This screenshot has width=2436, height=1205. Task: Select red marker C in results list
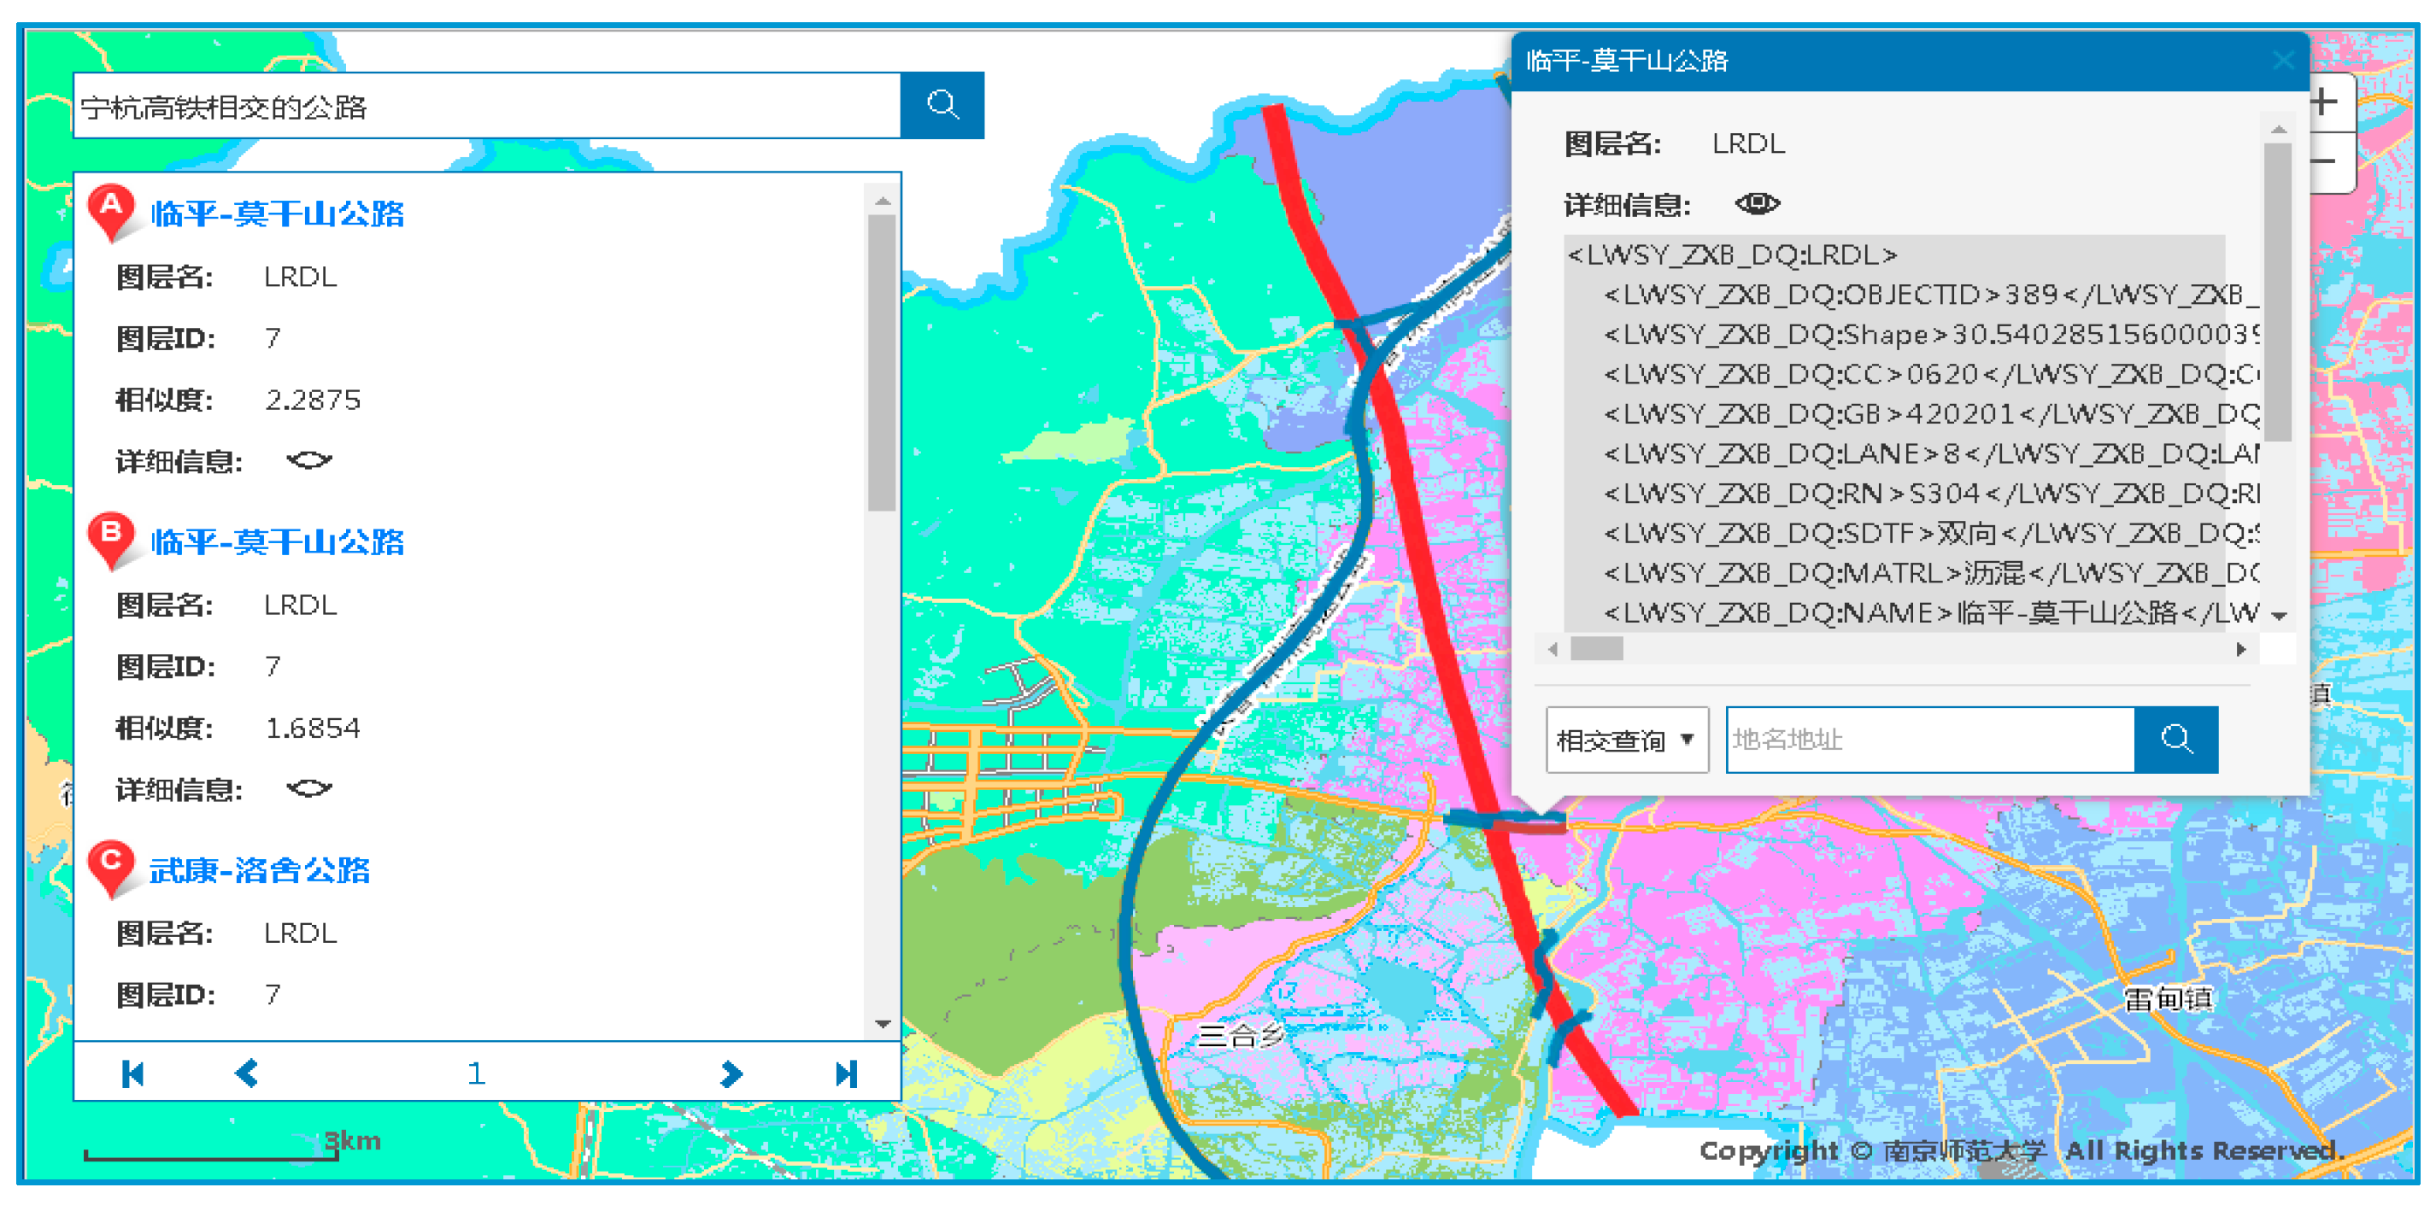click(112, 869)
